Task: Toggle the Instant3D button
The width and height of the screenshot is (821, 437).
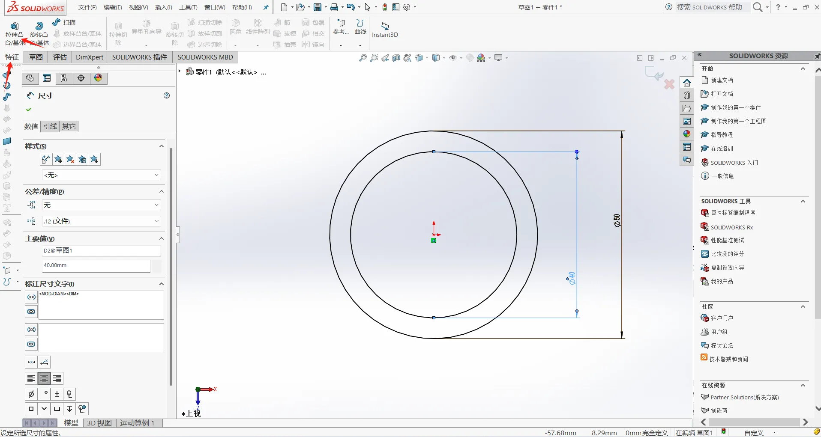Action: (x=385, y=29)
